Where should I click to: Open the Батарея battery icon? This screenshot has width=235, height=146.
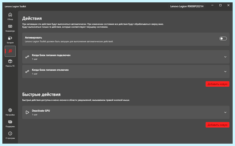tap(10, 38)
